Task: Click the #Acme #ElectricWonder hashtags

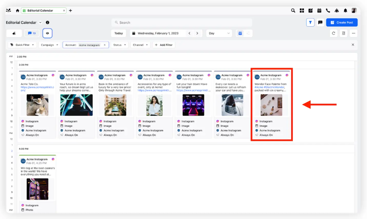Action: [270, 87]
